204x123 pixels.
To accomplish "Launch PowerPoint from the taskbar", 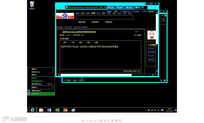I will pos(65,110).
